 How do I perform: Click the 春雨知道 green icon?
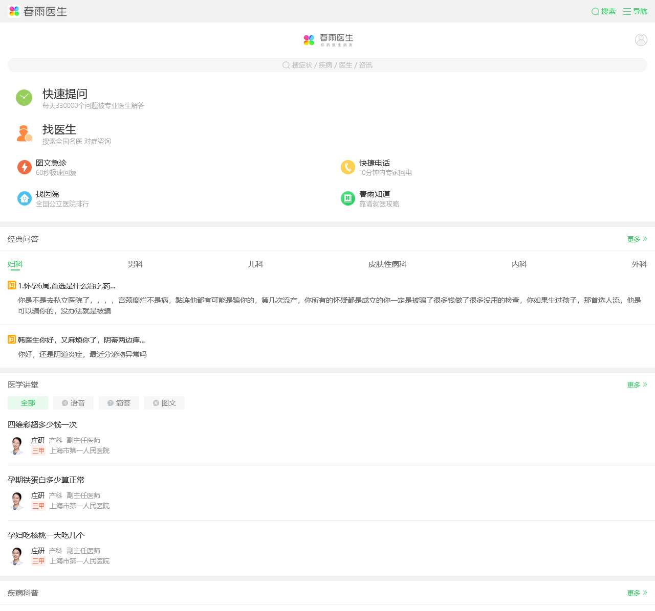(x=348, y=198)
